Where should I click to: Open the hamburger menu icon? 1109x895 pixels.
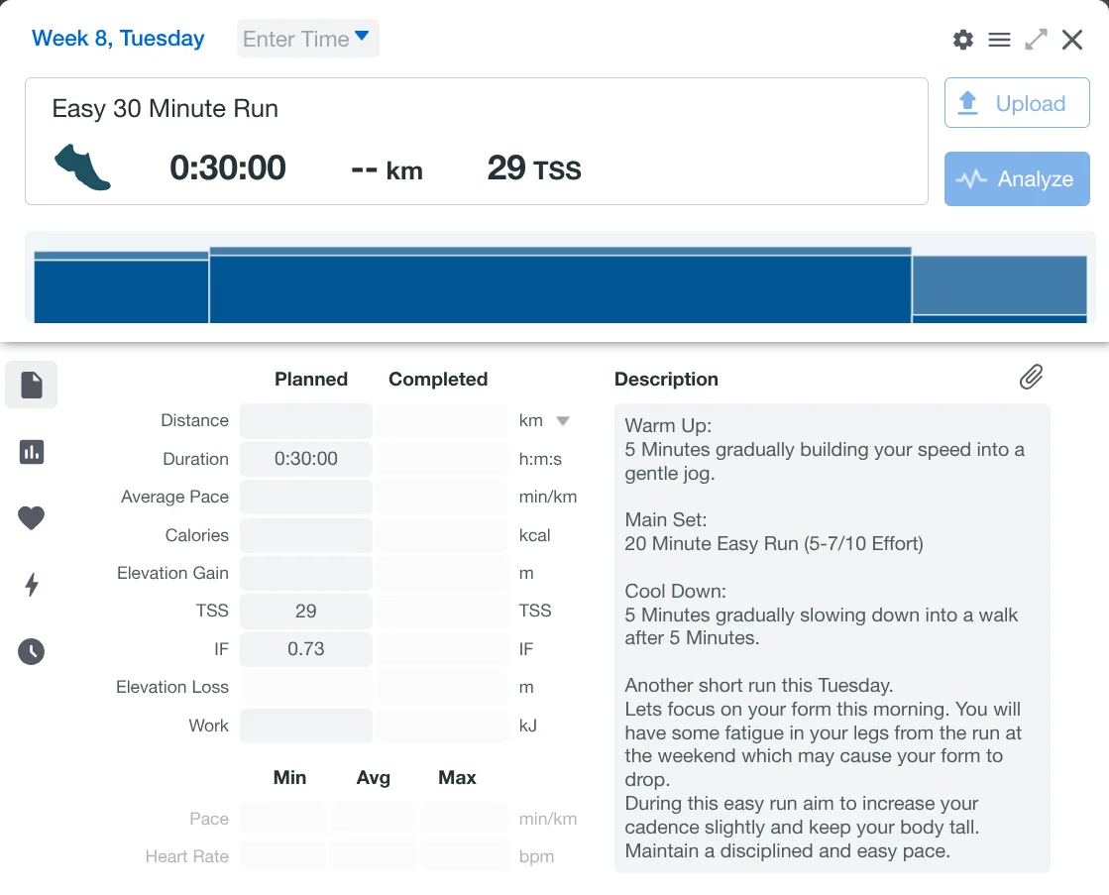click(x=999, y=40)
